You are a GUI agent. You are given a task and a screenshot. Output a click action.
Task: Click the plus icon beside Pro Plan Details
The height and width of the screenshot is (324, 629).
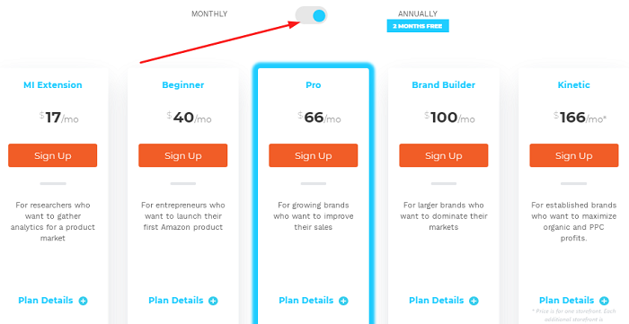click(x=344, y=301)
